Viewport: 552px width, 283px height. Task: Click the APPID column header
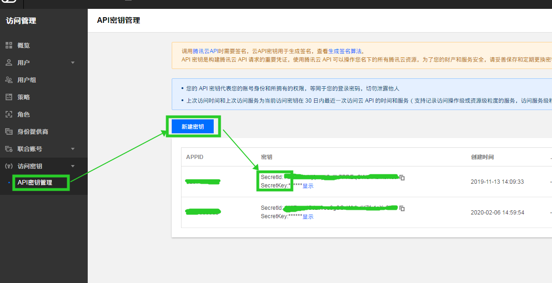195,157
